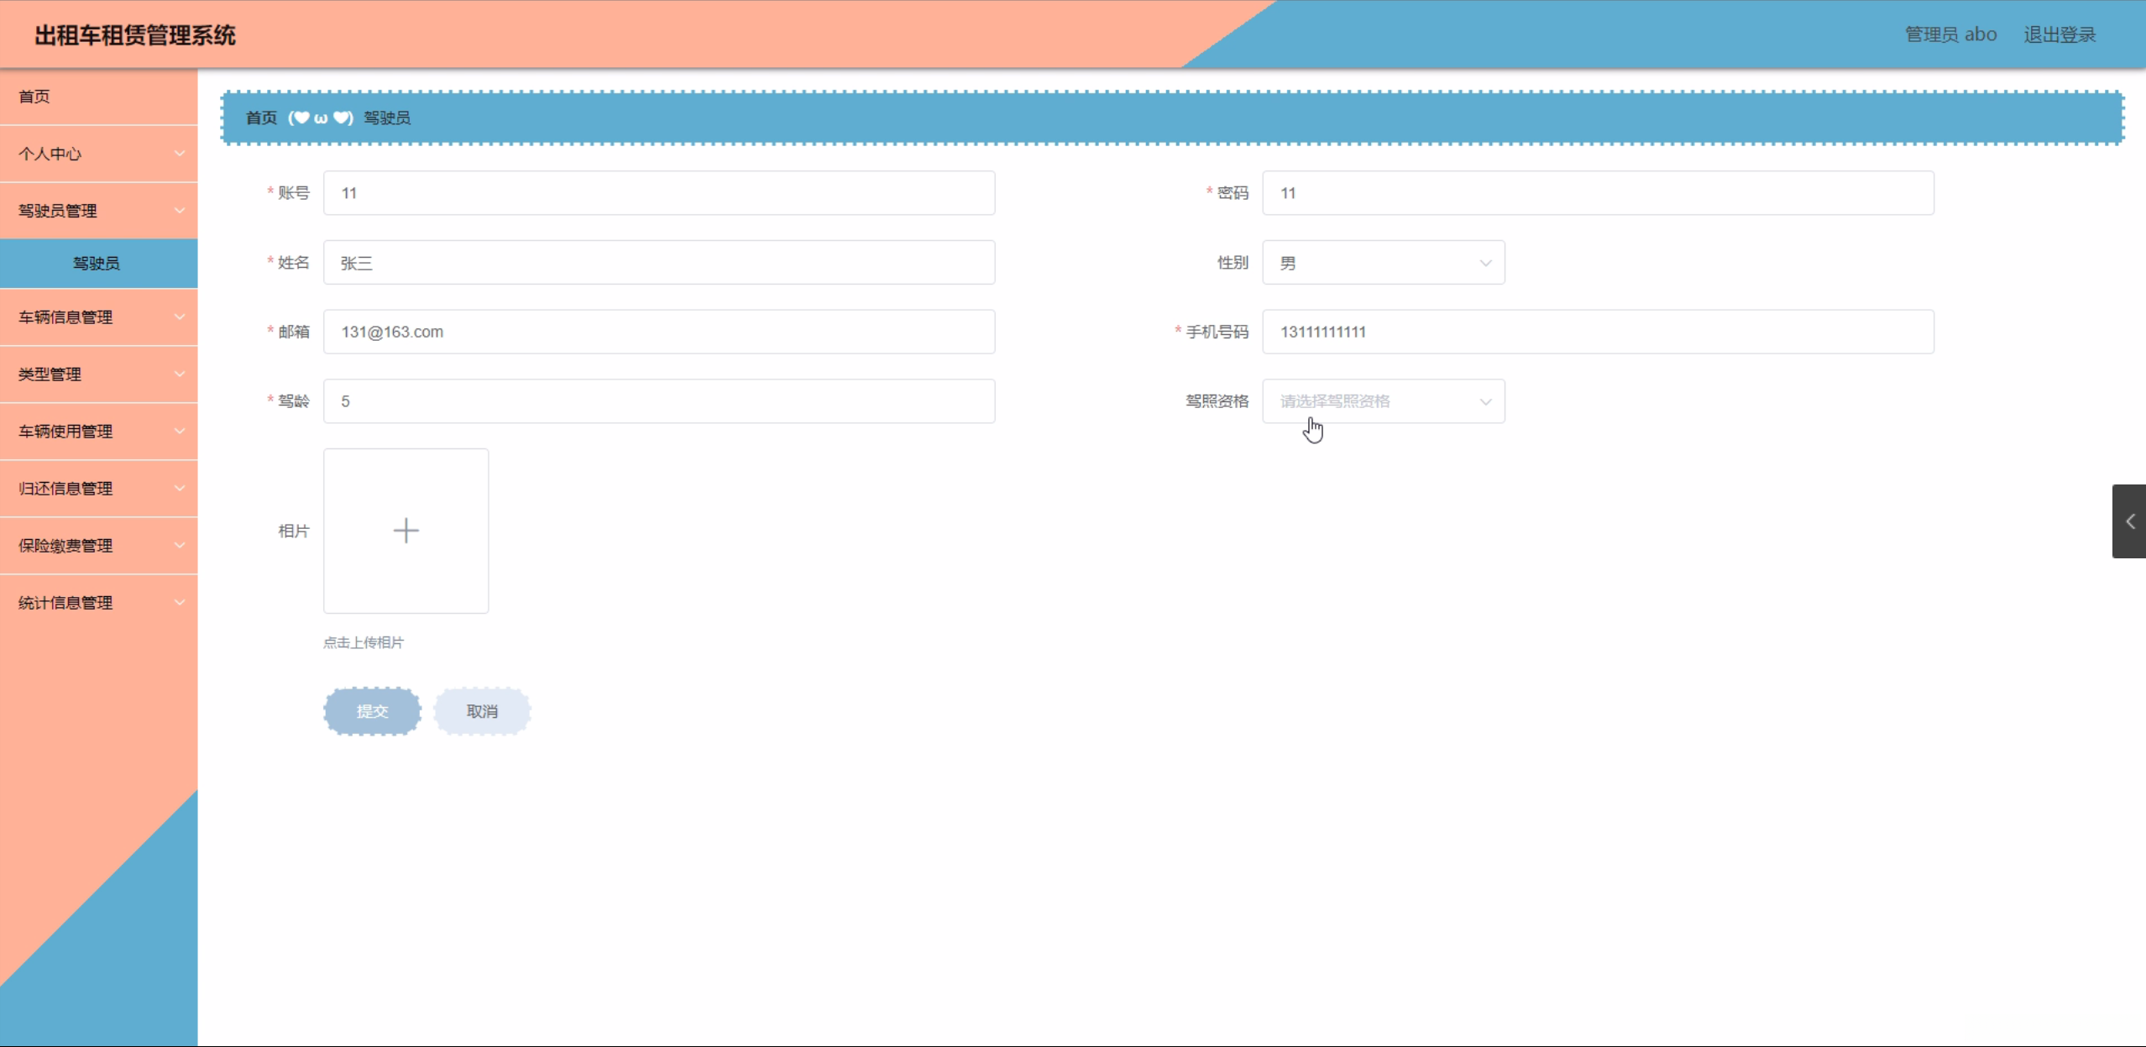Open the 驾照资格 license dropdown
Screen dimensions: 2146x1047
coord(1383,401)
